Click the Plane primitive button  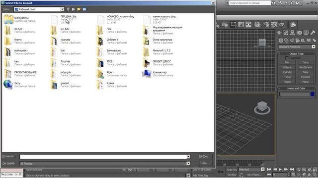tap(305, 82)
